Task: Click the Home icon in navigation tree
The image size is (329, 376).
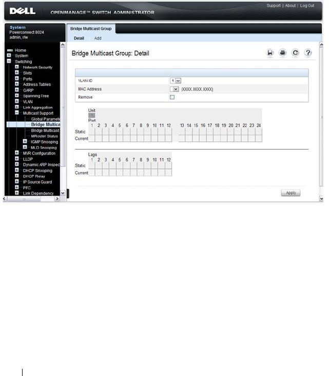Action: pyautogui.click(x=10, y=50)
